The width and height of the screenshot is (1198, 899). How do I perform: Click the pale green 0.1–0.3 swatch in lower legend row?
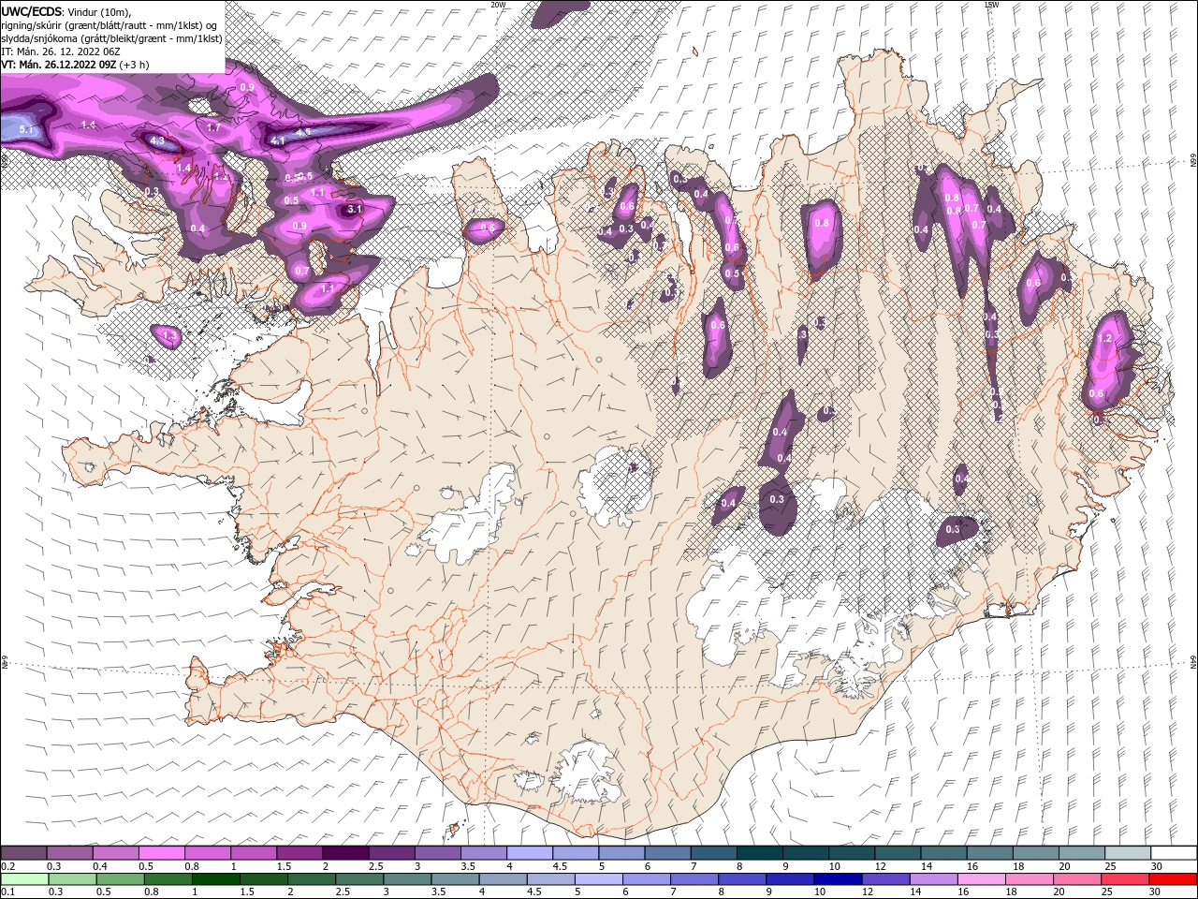[x=25, y=879]
